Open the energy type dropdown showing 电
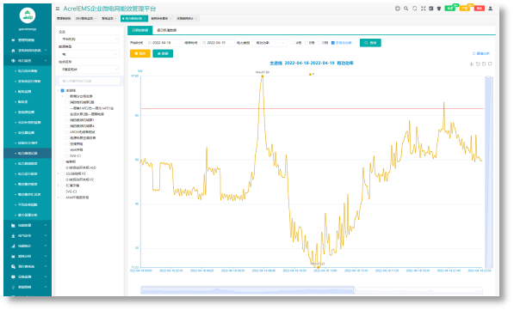The height and width of the screenshot is (310, 514). coord(89,54)
